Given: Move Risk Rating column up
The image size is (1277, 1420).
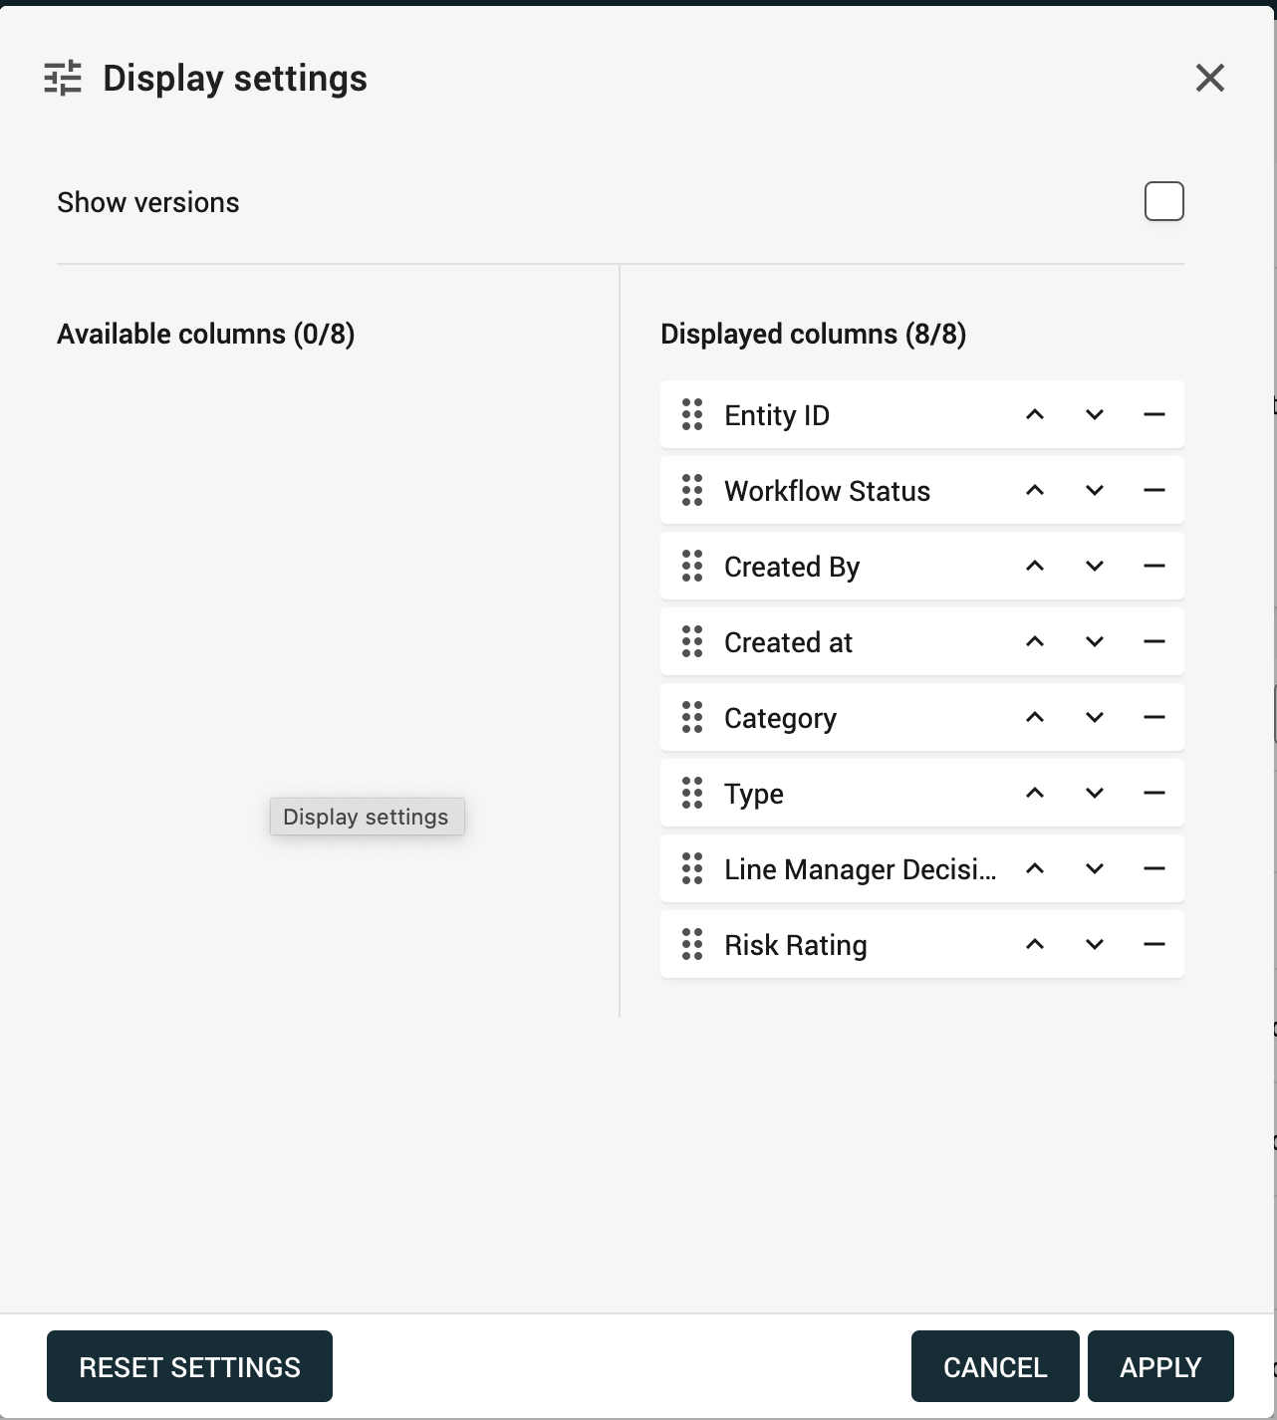Looking at the screenshot, I should pyautogui.click(x=1035, y=944).
